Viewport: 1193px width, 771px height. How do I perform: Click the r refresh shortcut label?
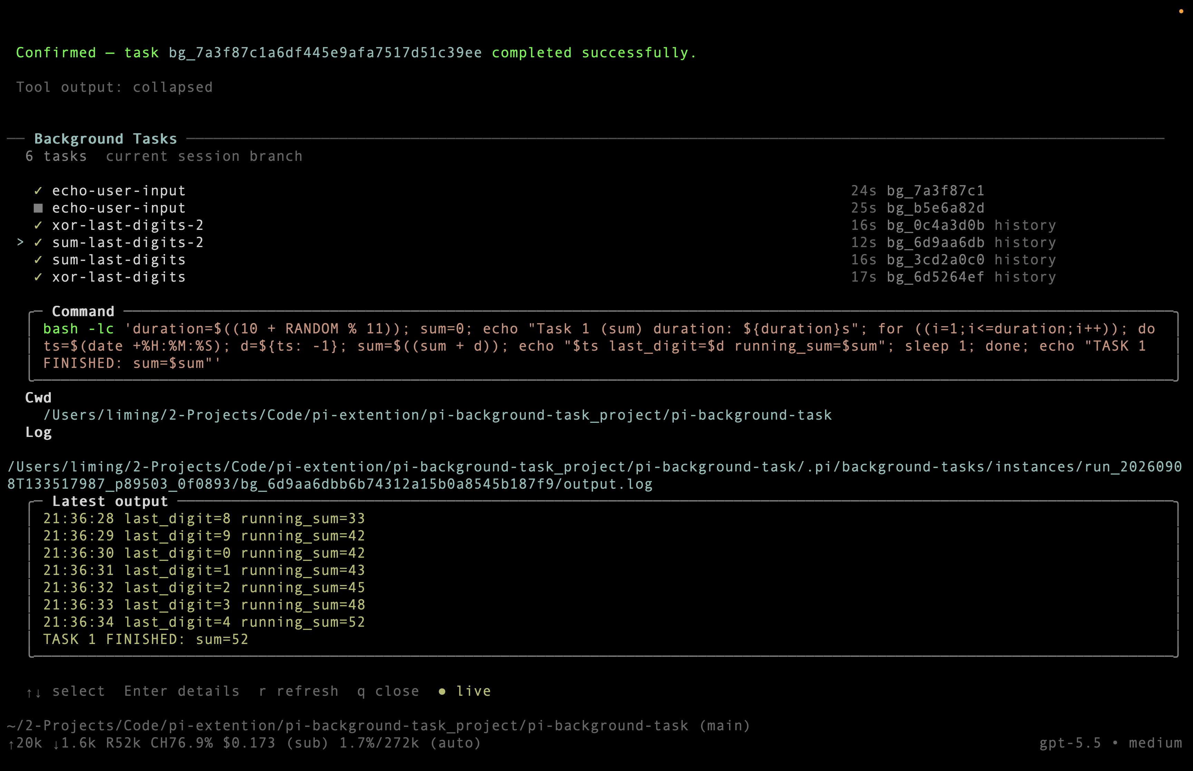pos(298,691)
